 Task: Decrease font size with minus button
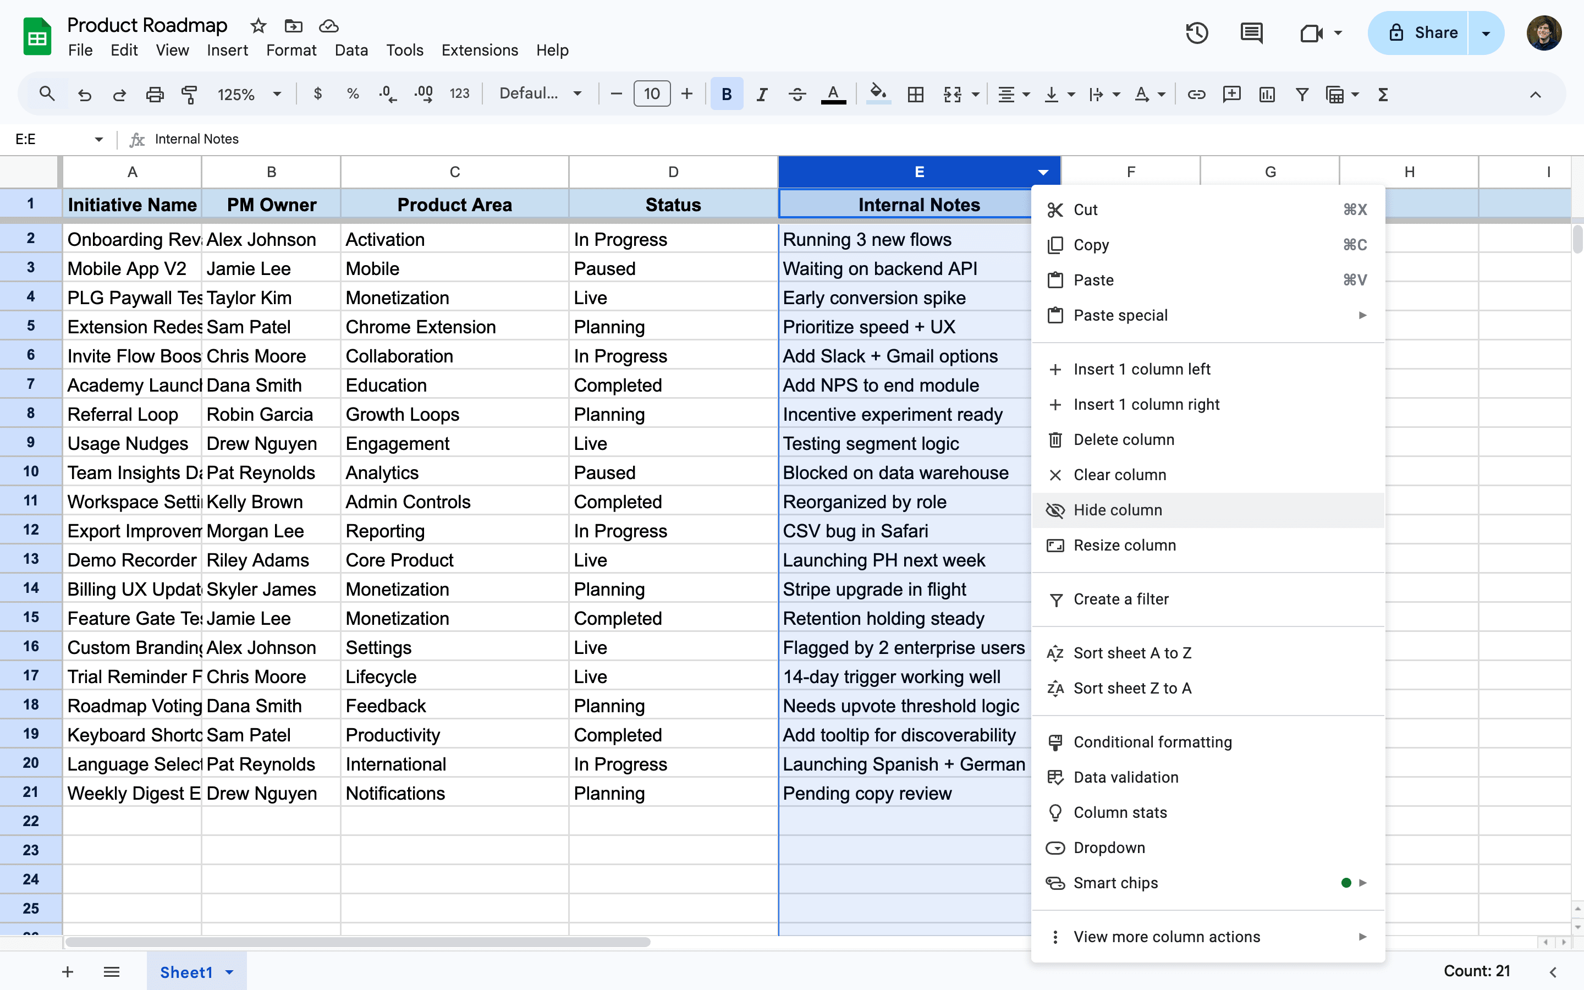[616, 94]
